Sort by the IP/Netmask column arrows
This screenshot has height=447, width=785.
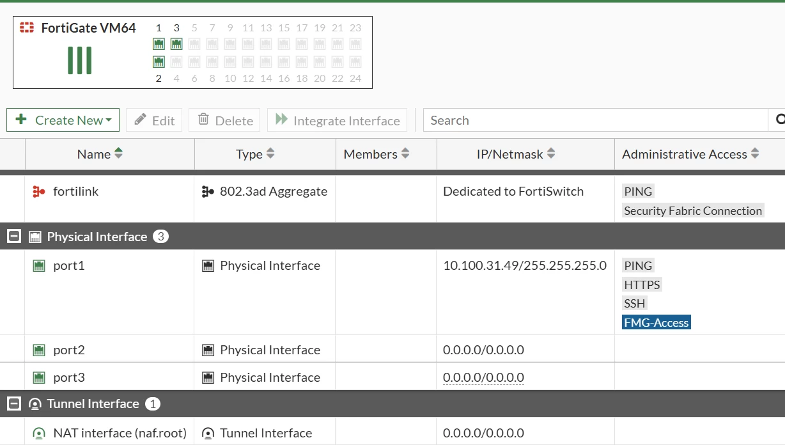[x=551, y=153]
